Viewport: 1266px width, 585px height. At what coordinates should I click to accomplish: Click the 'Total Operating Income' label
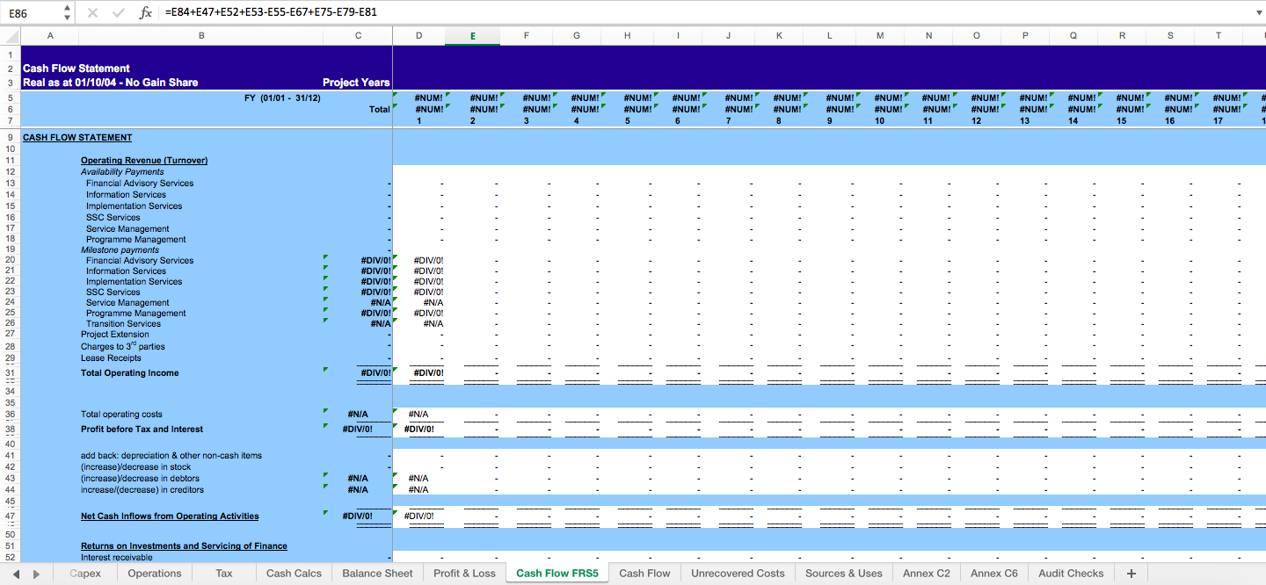click(x=129, y=373)
